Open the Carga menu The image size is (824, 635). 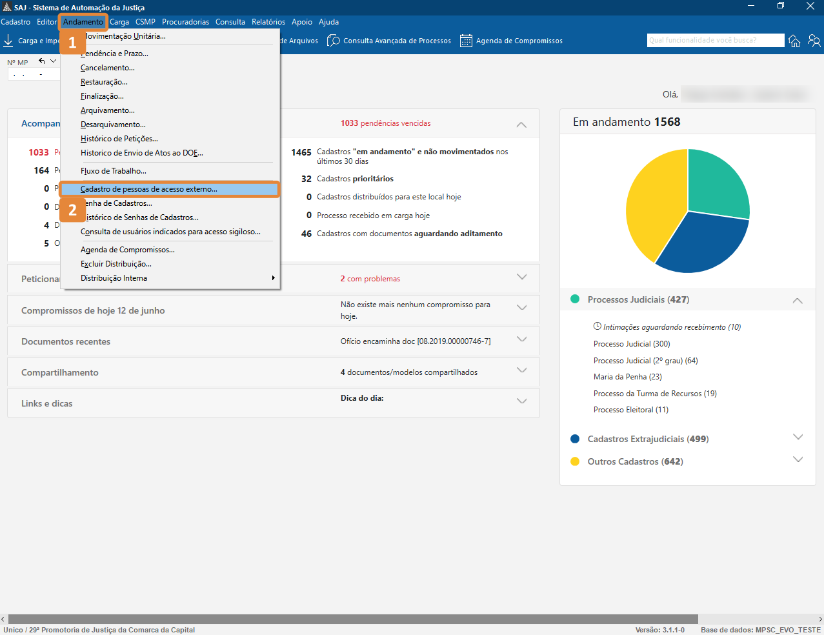(x=119, y=22)
